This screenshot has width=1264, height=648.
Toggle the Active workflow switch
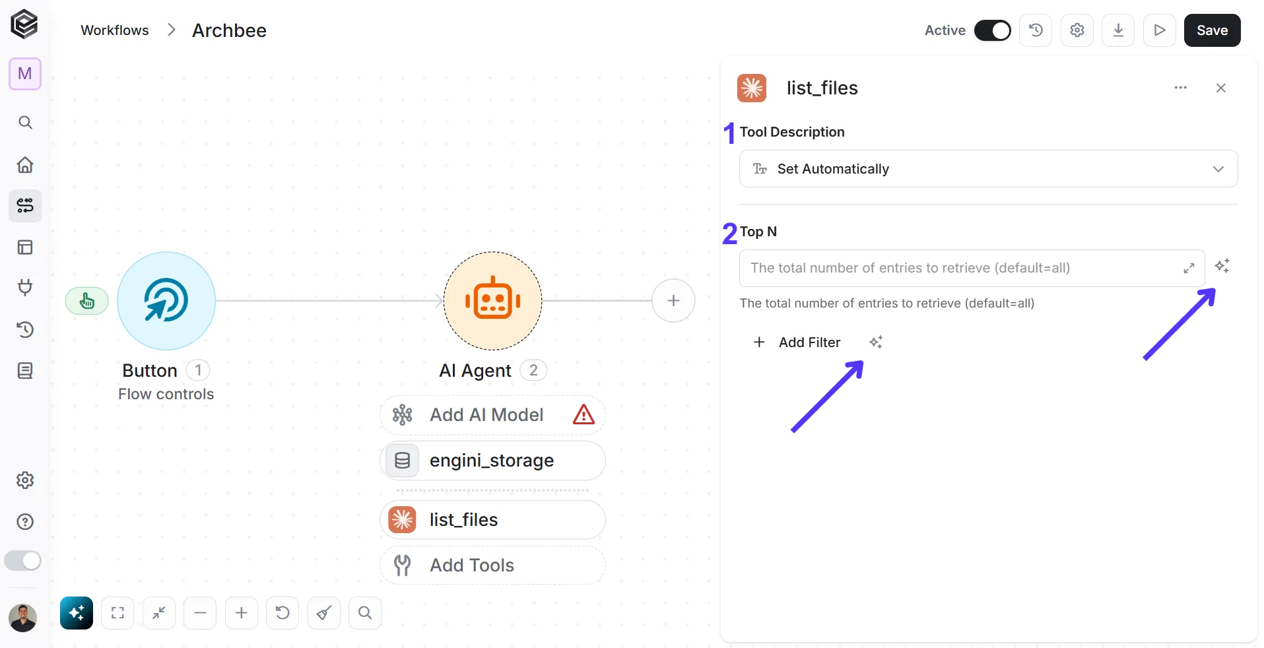pyautogui.click(x=993, y=30)
